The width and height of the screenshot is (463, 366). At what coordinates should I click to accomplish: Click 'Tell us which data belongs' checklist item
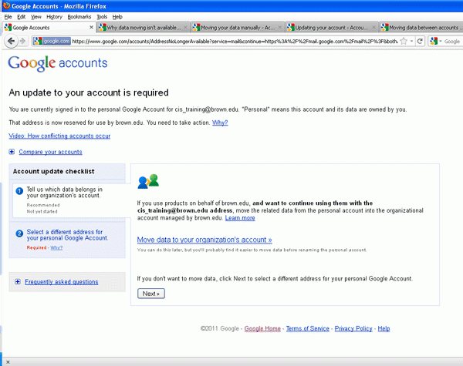(64, 193)
